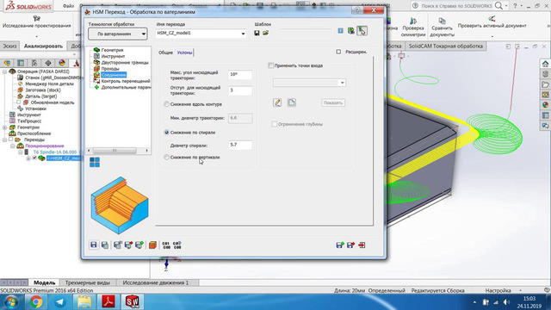The image size is (551, 310).
Task: Open 'SolidCAM Токарная обработка' tab
Action: 446,46
